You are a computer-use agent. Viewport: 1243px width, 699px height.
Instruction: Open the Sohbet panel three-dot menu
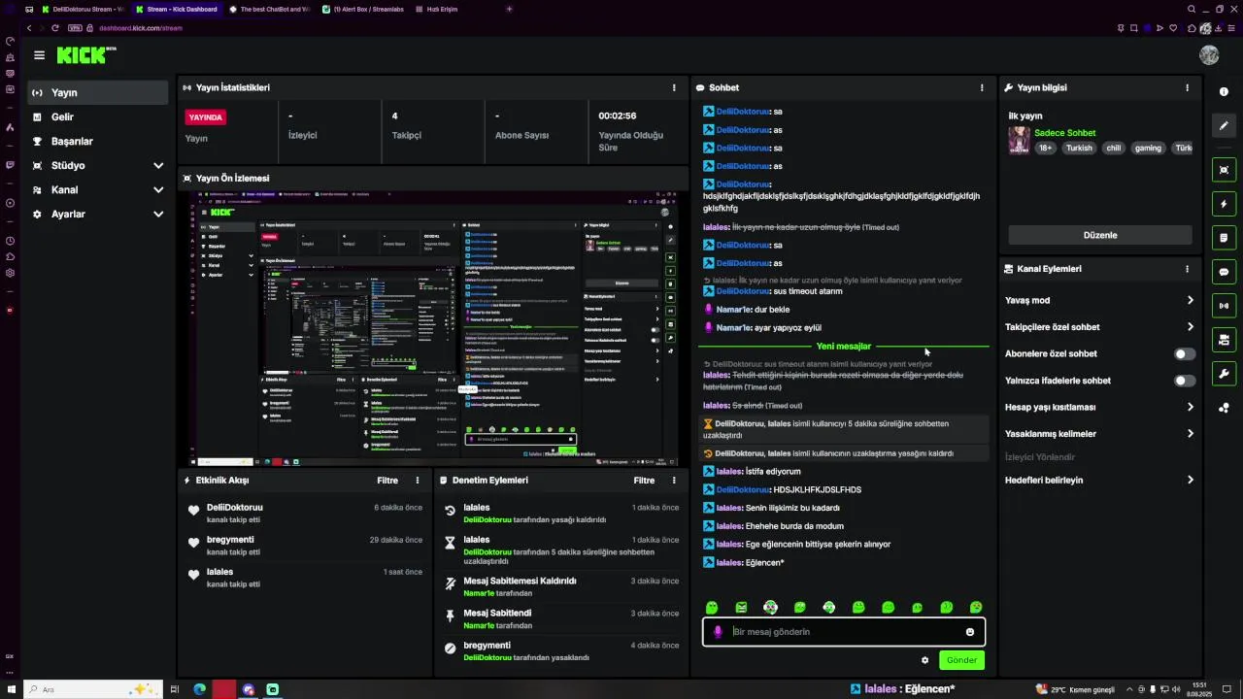pos(982,87)
